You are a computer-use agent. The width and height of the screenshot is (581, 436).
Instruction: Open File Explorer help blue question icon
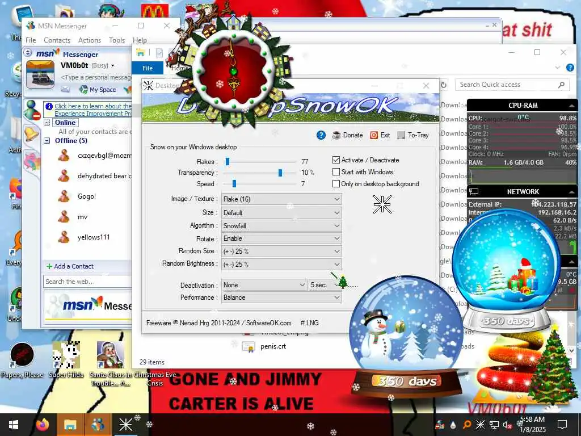(x=570, y=68)
